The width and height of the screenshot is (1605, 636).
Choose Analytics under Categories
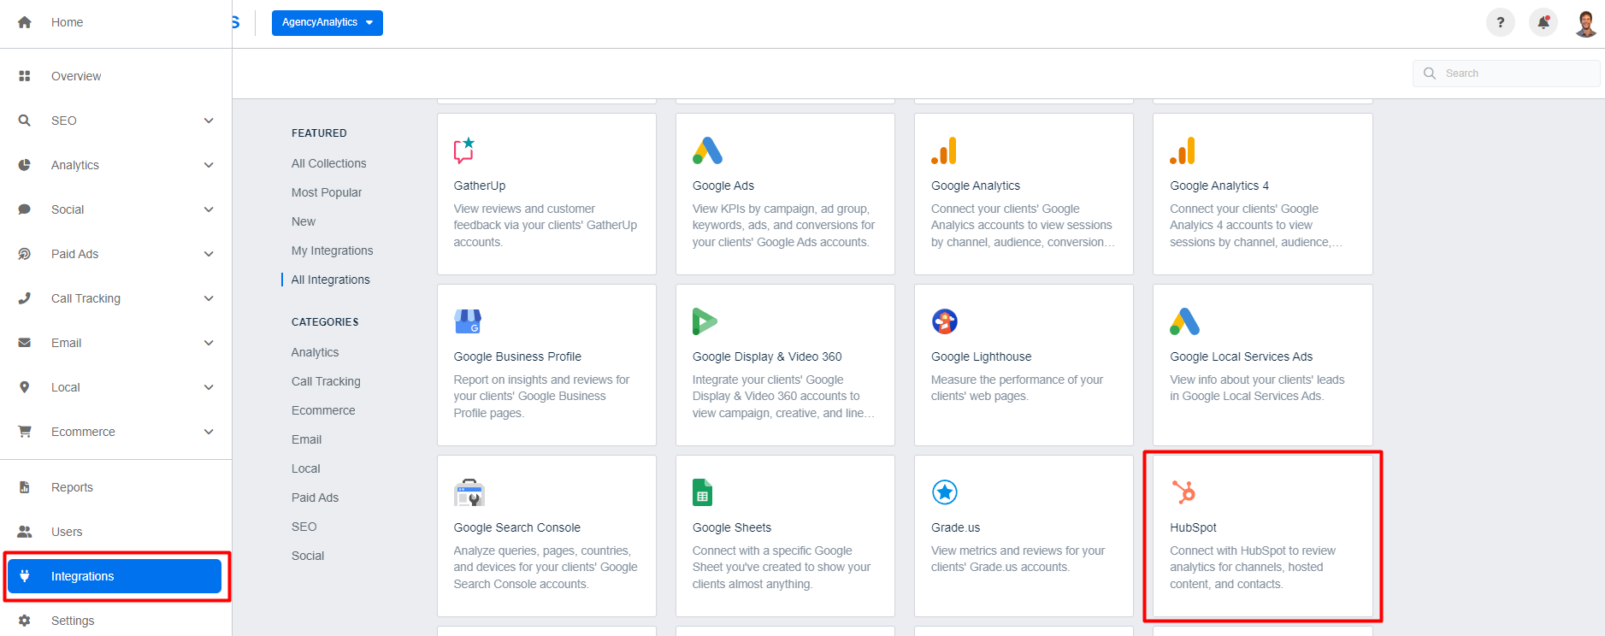pos(315,352)
